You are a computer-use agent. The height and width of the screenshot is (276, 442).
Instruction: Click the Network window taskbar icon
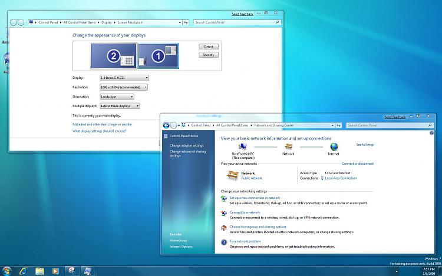[x=88, y=271]
